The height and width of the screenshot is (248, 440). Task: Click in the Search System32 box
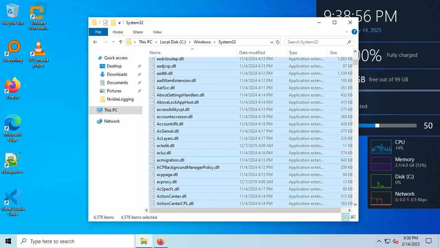click(x=319, y=42)
